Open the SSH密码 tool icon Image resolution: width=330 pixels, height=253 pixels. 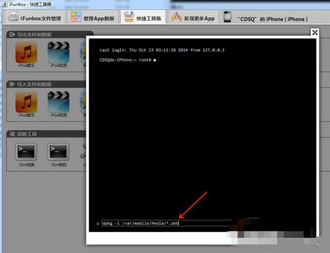58,155
